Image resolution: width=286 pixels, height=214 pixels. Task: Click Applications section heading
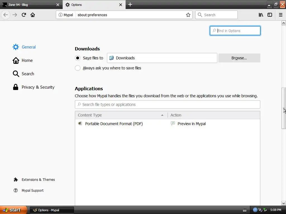point(89,89)
